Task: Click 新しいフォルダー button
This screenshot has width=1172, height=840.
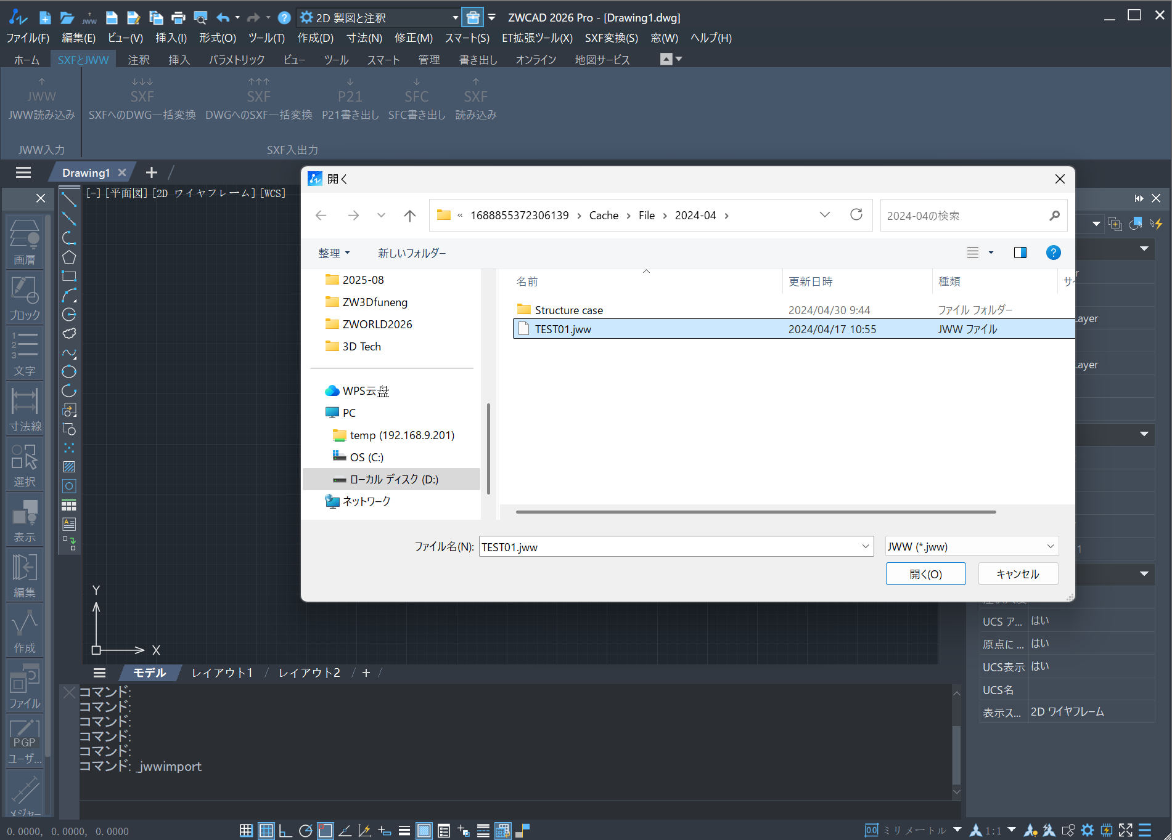Action: [x=412, y=253]
